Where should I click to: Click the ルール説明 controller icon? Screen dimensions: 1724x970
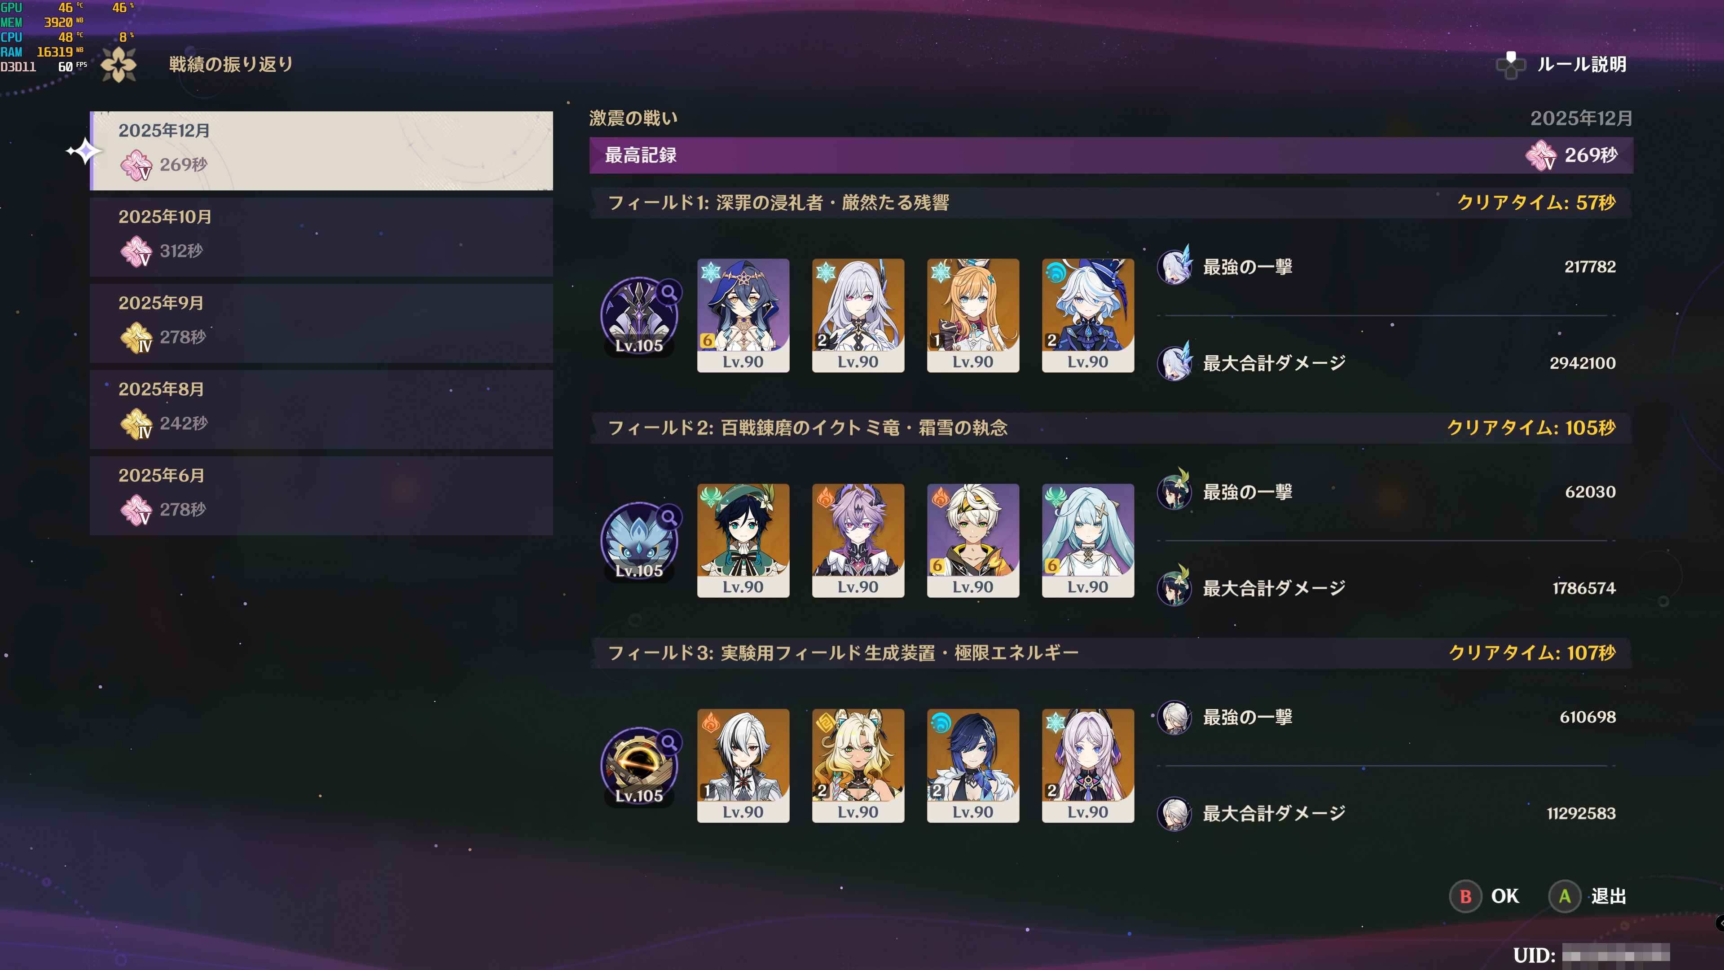point(1510,65)
